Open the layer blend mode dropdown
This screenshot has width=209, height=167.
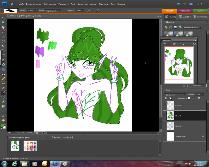(x=174, y=94)
